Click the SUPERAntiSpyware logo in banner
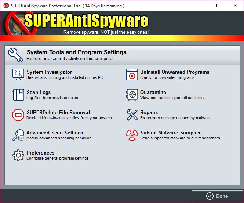 (x=76, y=23)
